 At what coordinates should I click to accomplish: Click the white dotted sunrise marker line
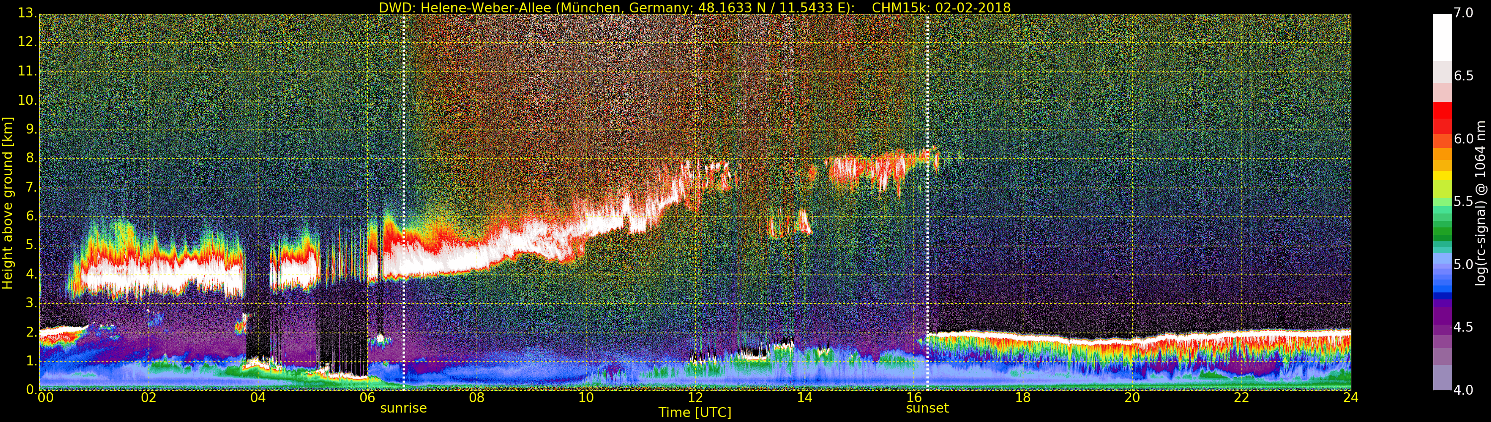pyautogui.click(x=404, y=203)
